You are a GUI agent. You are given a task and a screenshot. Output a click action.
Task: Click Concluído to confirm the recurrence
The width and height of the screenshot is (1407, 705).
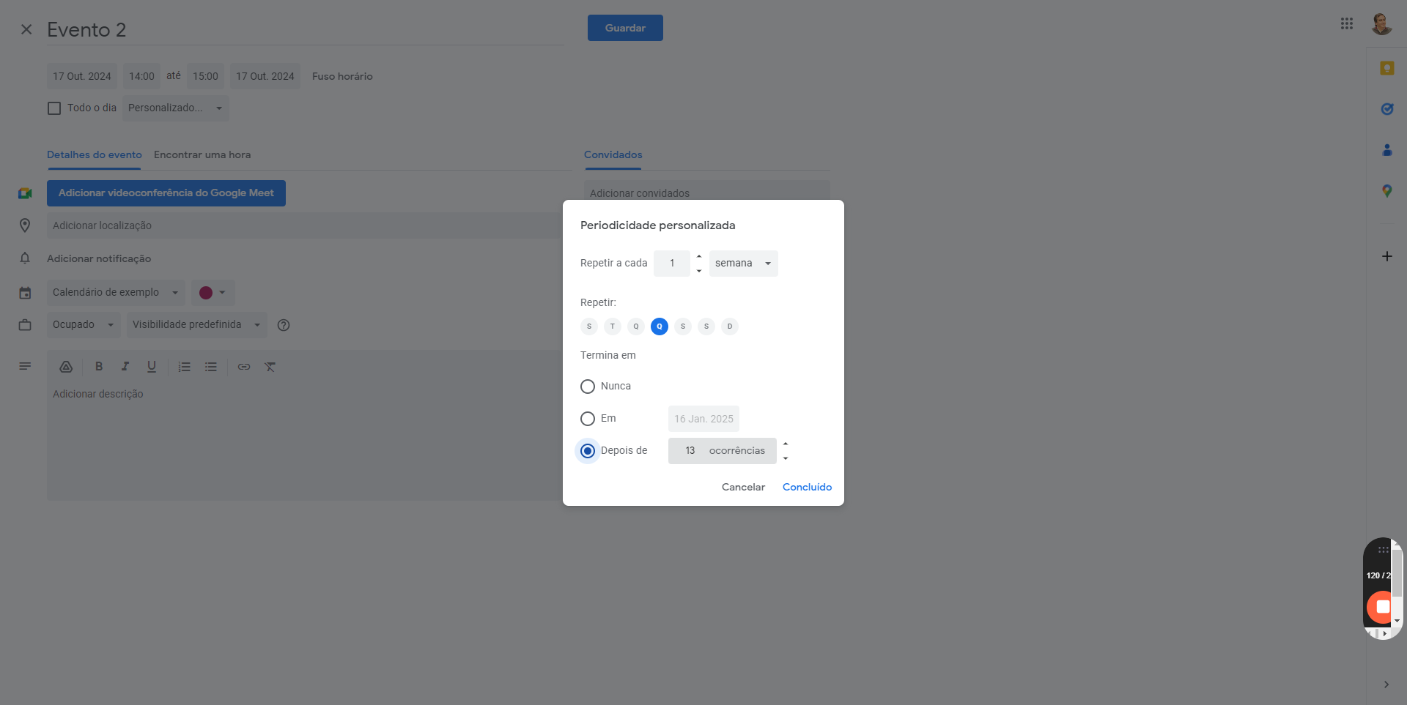point(807,488)
